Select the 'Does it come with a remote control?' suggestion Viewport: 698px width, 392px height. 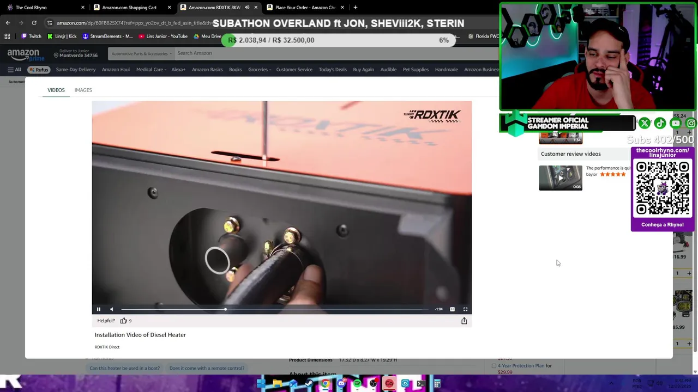coord(207,368)
